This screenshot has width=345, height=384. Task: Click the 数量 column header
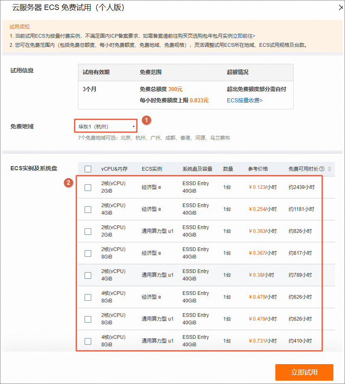[x=228, y=169]
